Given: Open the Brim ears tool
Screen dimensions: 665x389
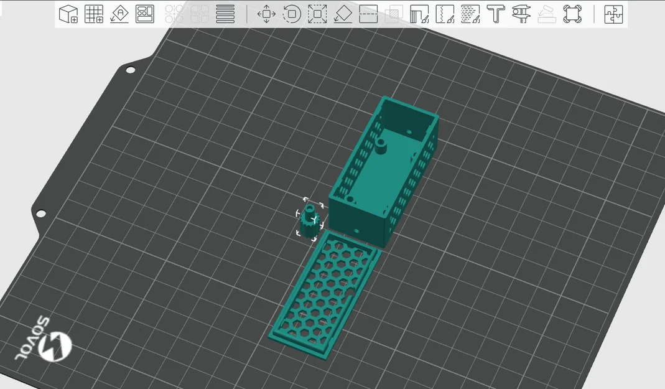Looking at the screenshot, I should [x=572, y=14].
